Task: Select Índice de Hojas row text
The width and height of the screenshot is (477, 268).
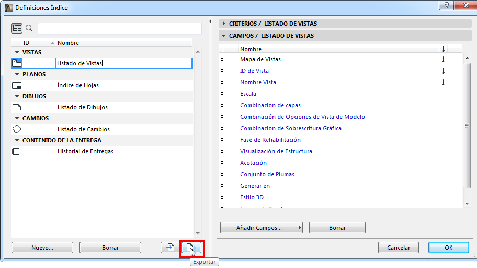Action: (78, 85)
